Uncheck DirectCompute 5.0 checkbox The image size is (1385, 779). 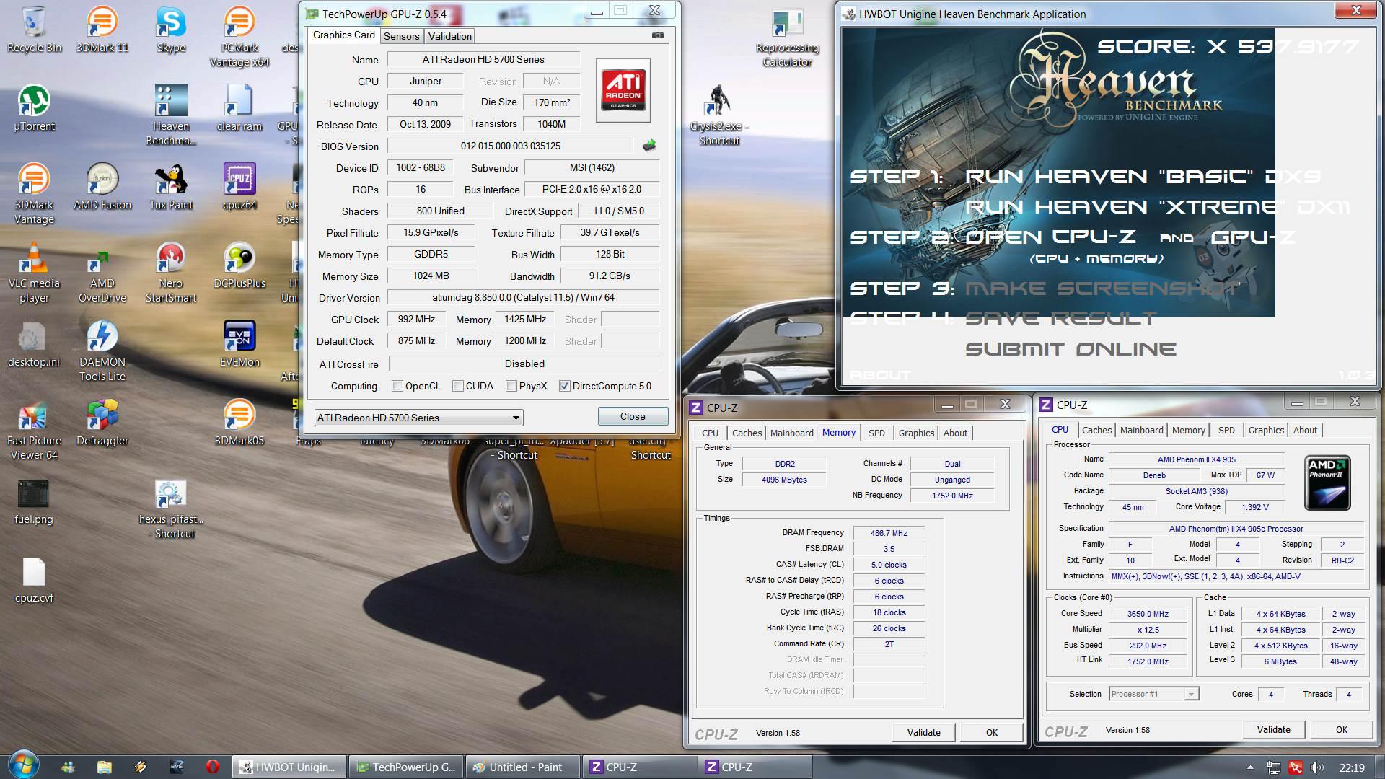565,386
